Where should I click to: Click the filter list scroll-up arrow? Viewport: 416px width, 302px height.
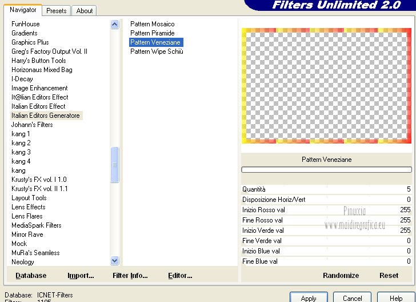(x=115, y=25)
